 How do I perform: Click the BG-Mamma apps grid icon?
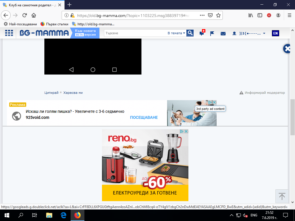click(x=9, y=33)
